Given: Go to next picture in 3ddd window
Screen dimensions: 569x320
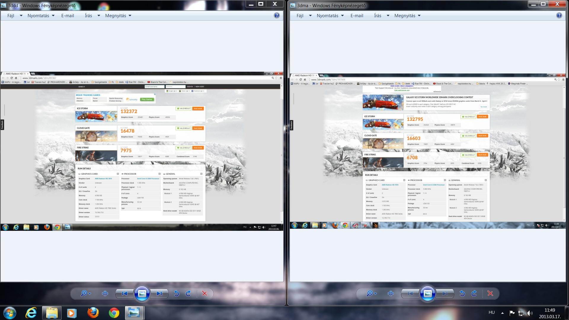Looking at the screenshot, I should point(159,293).
